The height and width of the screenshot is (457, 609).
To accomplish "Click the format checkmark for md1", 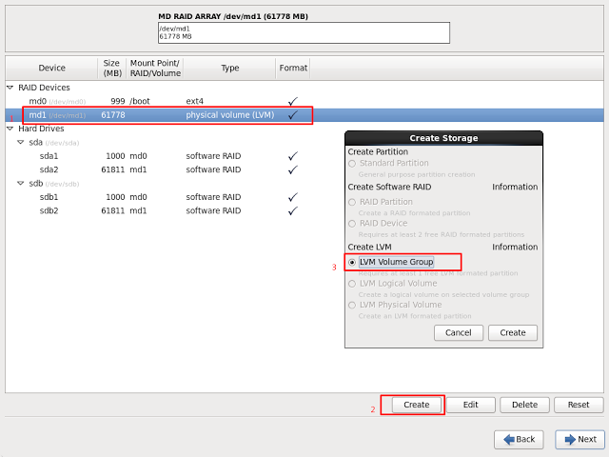I will click(293, 115).
